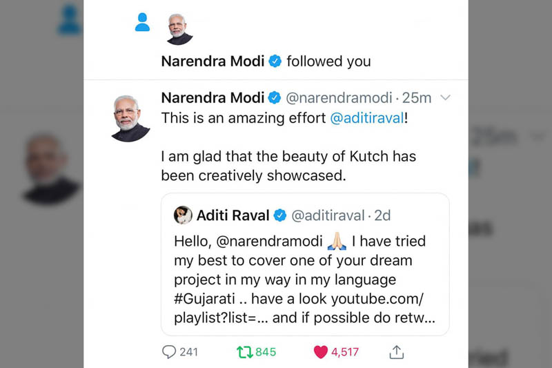Click the small avatar in follow notification

(179, 28)
